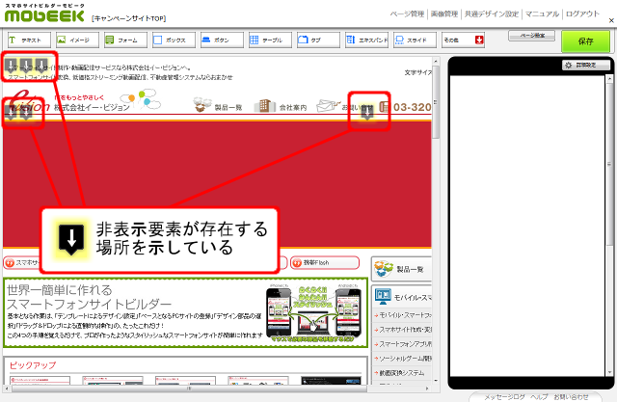Select the ボタン (button) component tool
This screenshot has width=617, height=402.
point(220,40)
